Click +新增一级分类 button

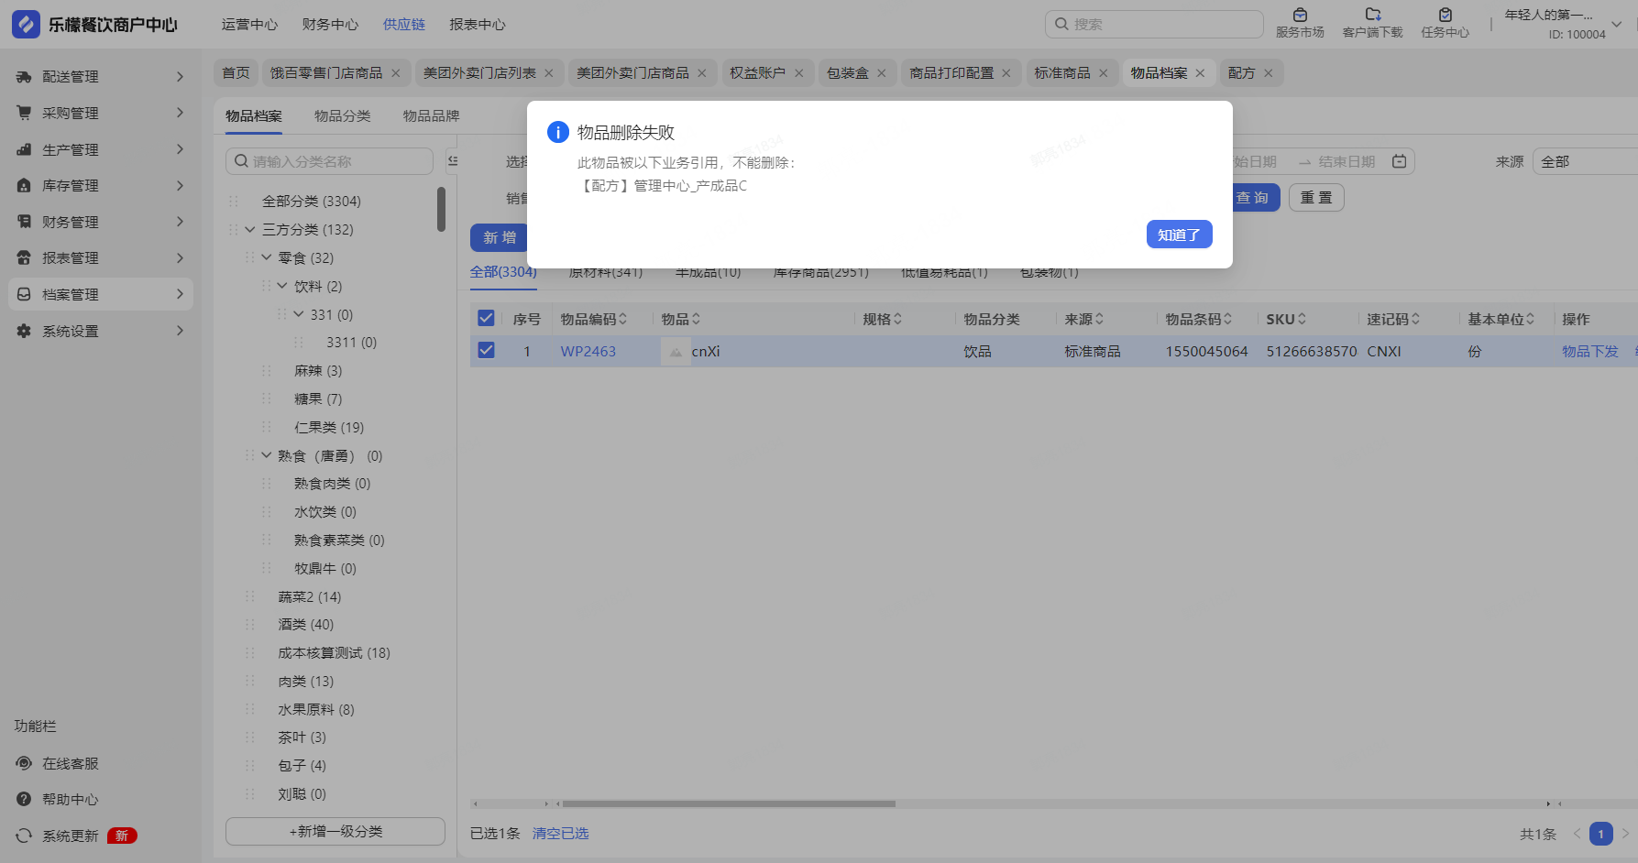[335, 831]
